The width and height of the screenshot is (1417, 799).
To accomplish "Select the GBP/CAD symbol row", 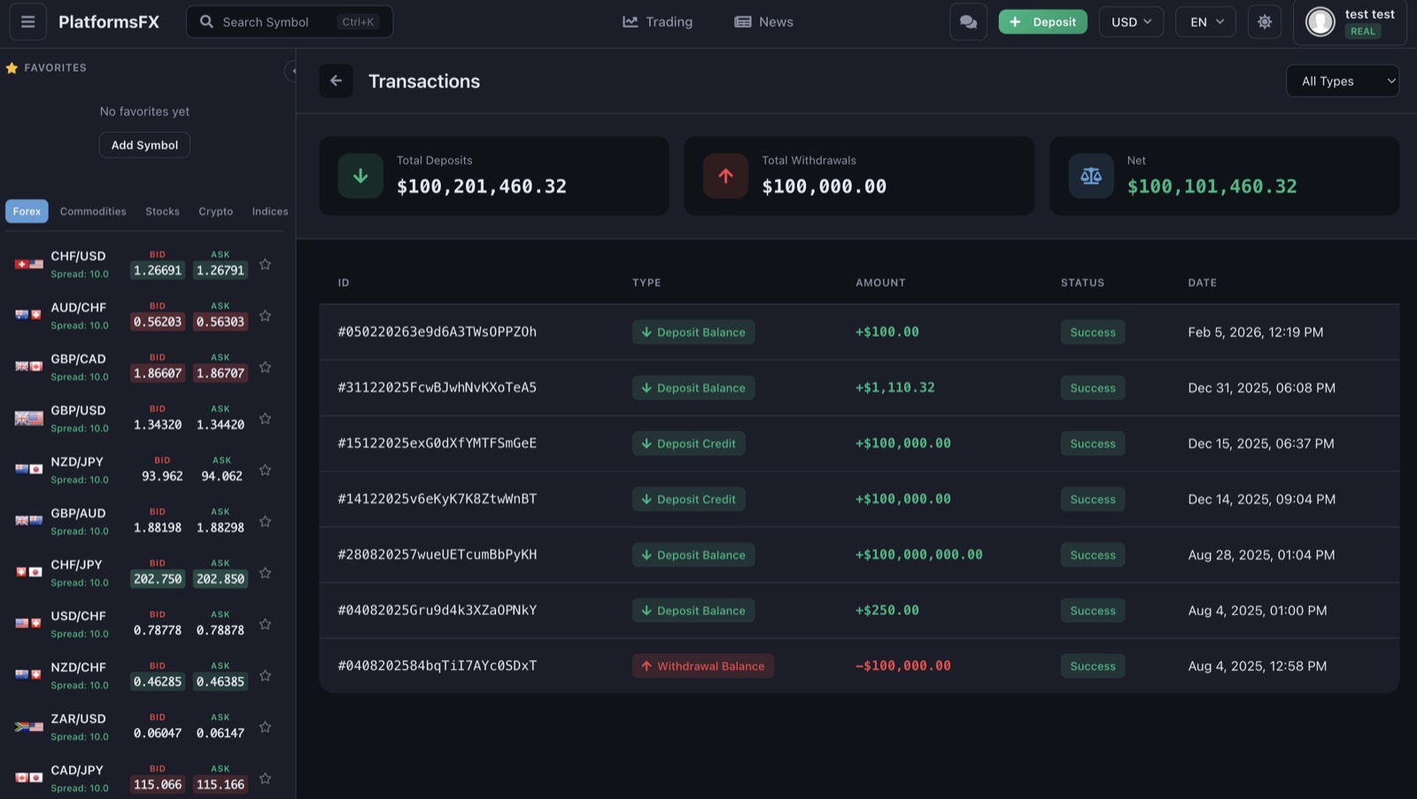I will [146, 366].
